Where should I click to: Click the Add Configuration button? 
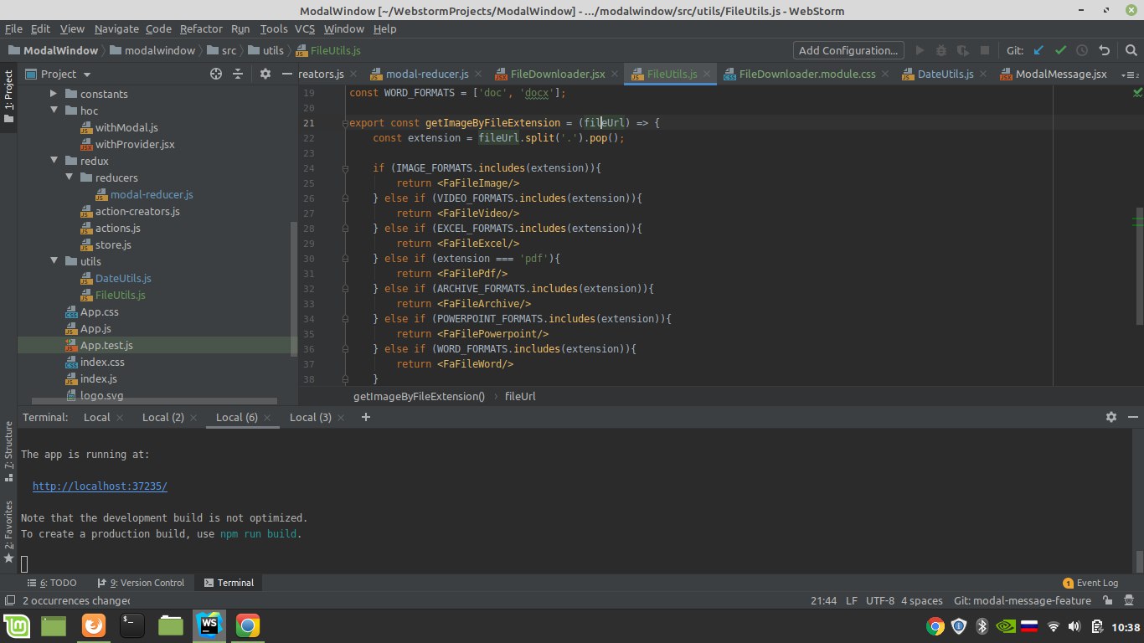848,50
